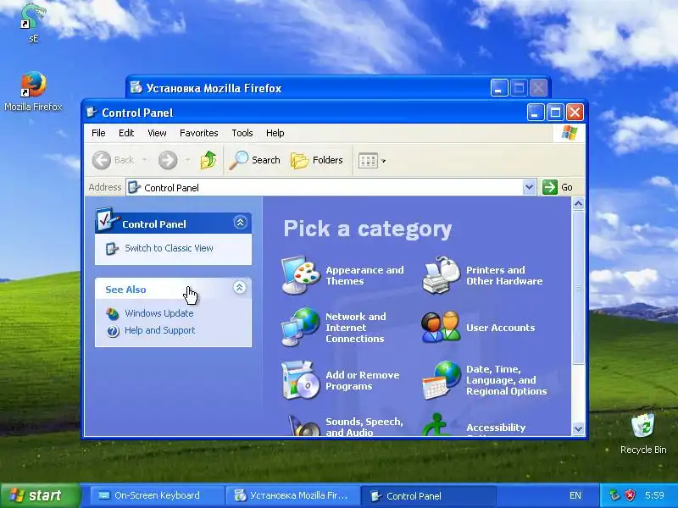The height and width of the screenshot is (508, 678).
Task: Open the Back history dropdown arrow
Action: [144, 160]
